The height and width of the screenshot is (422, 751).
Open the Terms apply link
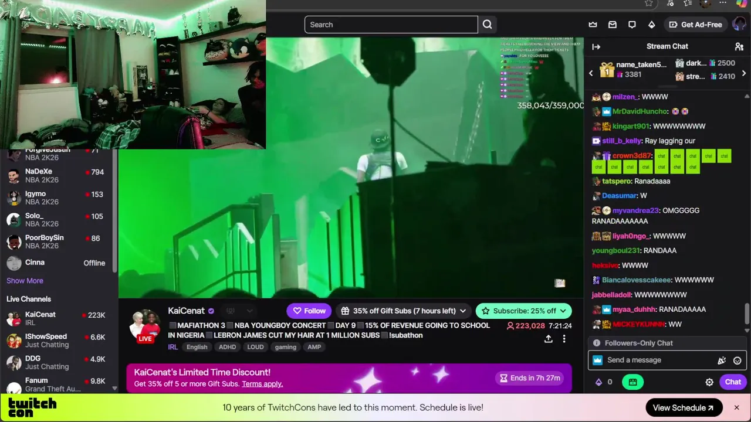coord(262,384)
